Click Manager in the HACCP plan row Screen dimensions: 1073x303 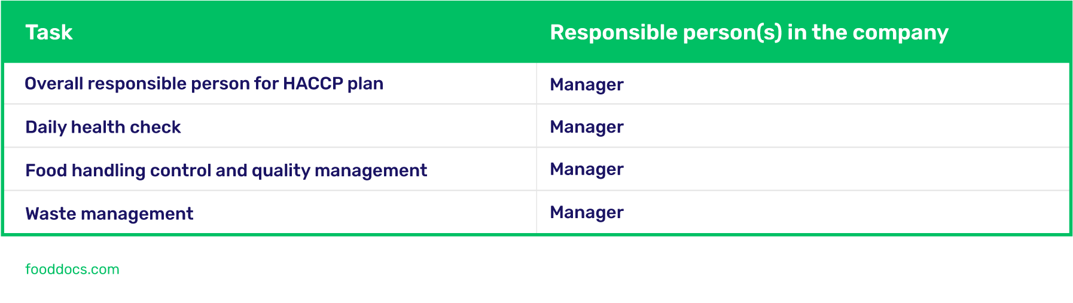[x=587, y=85]
